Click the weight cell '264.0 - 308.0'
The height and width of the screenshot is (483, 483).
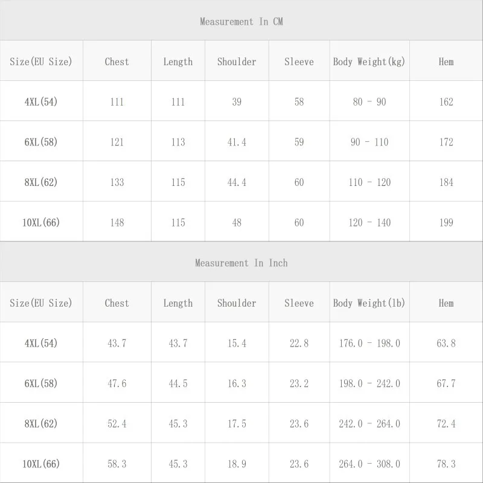(x=369, y=464)
